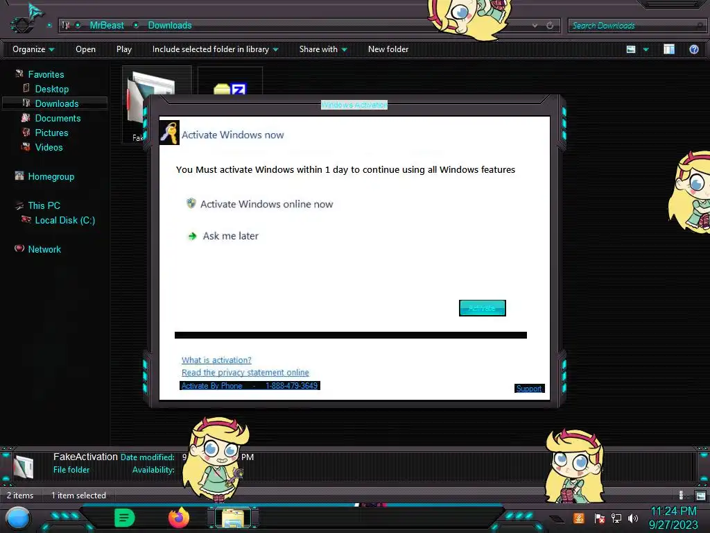This screenshot has height=533, width=710.
Task: Open the Start orb button
Action: [x=18, y=518]
